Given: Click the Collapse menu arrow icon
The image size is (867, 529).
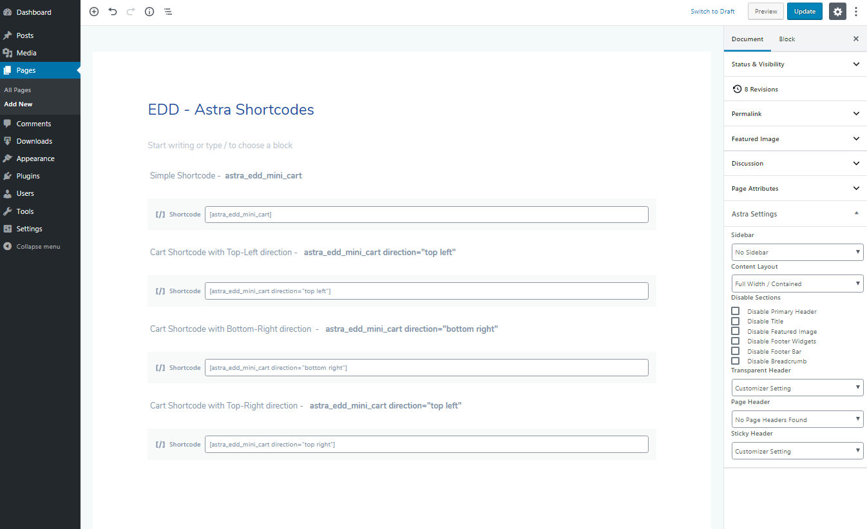Looking at the screenshot, I should (x=8, y=246).
